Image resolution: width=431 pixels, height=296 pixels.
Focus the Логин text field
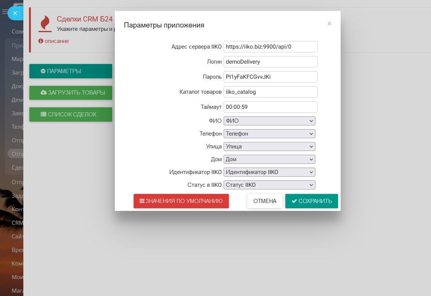click(x=270, y=62)
